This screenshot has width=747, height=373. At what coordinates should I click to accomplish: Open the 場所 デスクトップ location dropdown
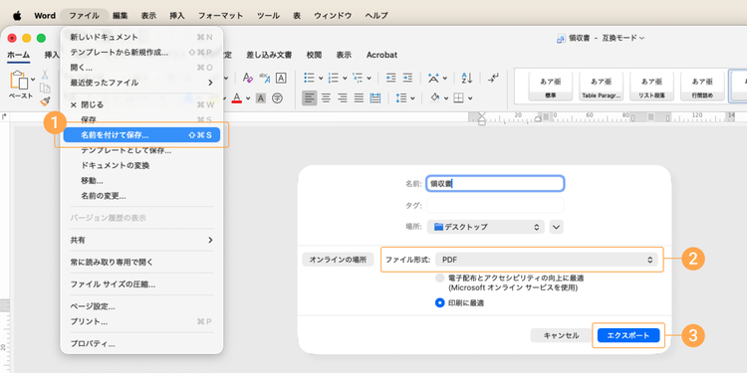point(485,227)
